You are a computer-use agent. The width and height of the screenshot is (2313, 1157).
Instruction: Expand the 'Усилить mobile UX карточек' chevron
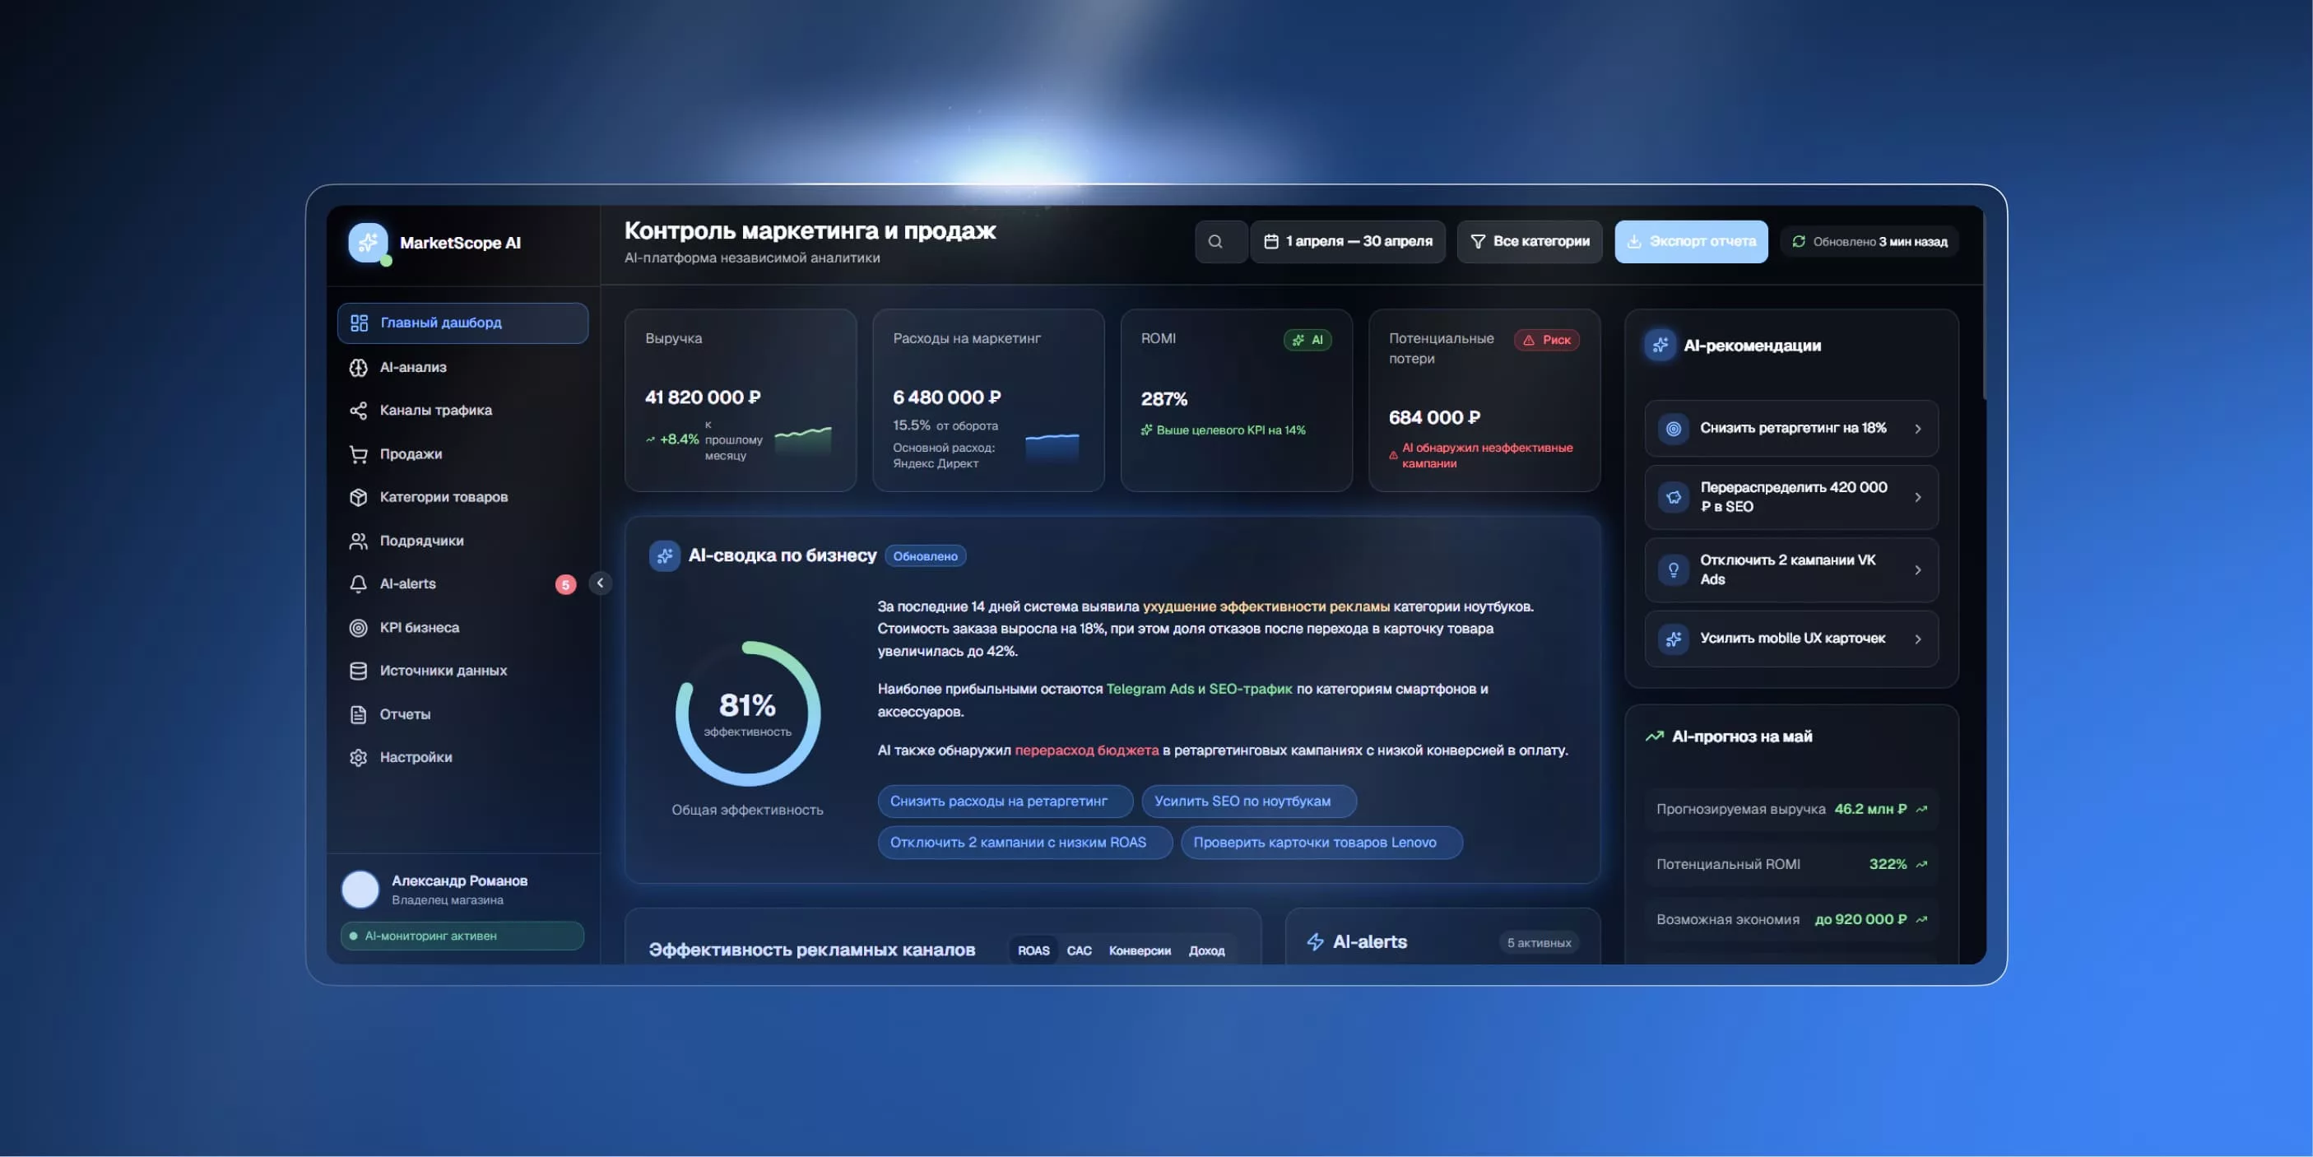click(x=1918, y=639)
